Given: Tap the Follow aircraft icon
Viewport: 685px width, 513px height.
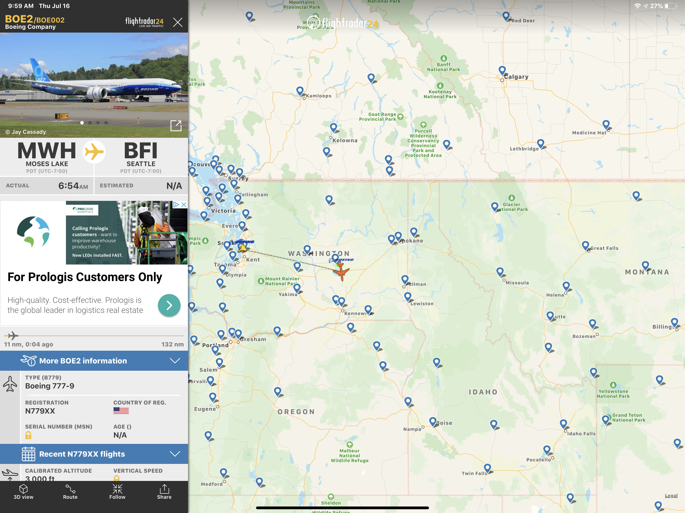Looking at the screenshot, I should 117,492.
